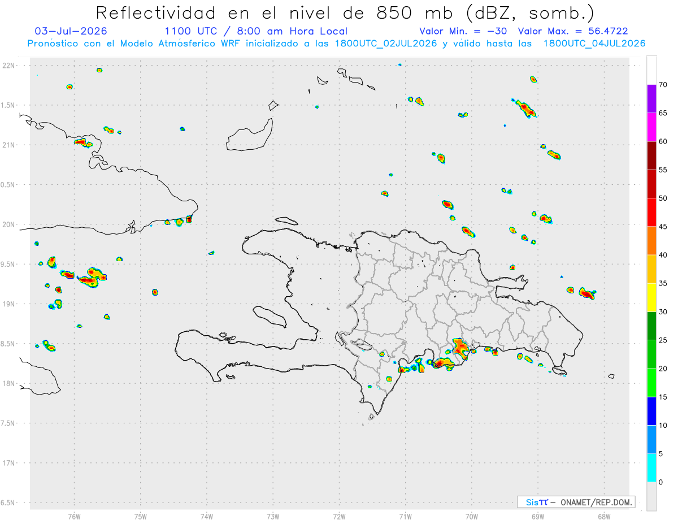This screenshot has width=678, height=524.
Task: Click the '68W' longitude label
Action: [x=604, y=516]
